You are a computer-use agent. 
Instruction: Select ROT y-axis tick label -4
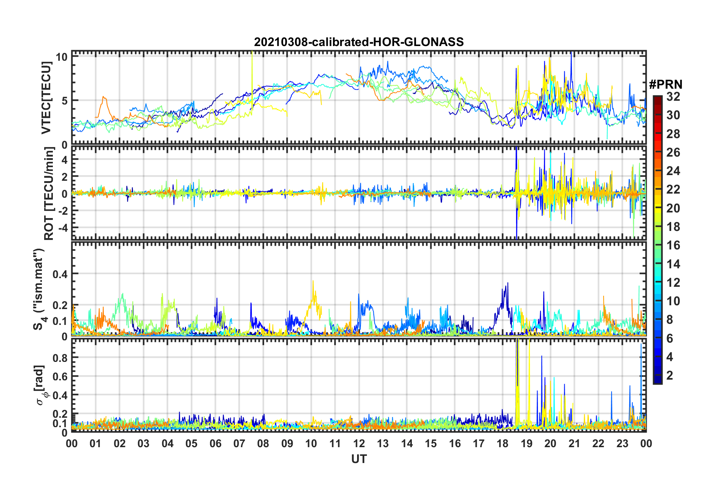point(63,228)
